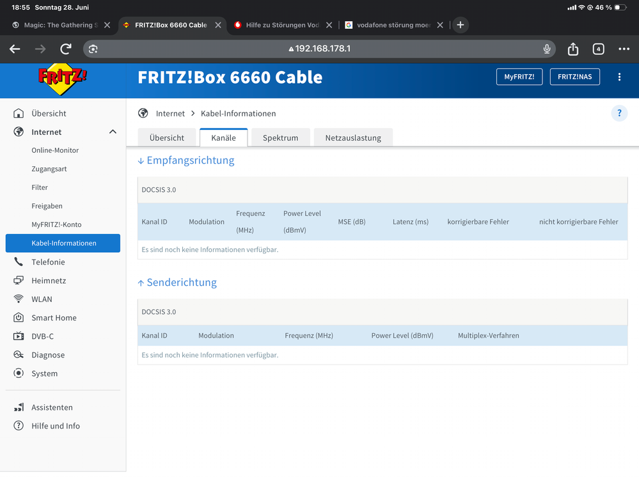The width and height of the screenshot is (639, 479).
Task: Click the Hilfe und Info question icon
Action: [19, 426]
